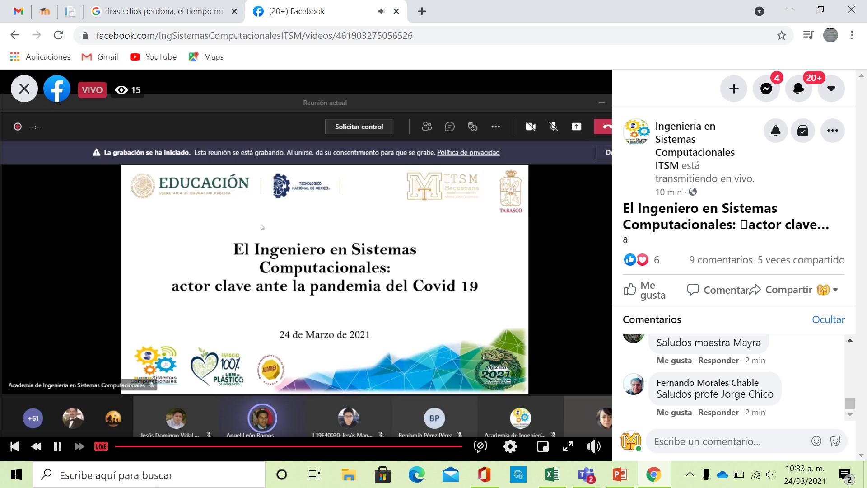
Task: Rewind the video with back arrows
Action: [x=36, y=447]
